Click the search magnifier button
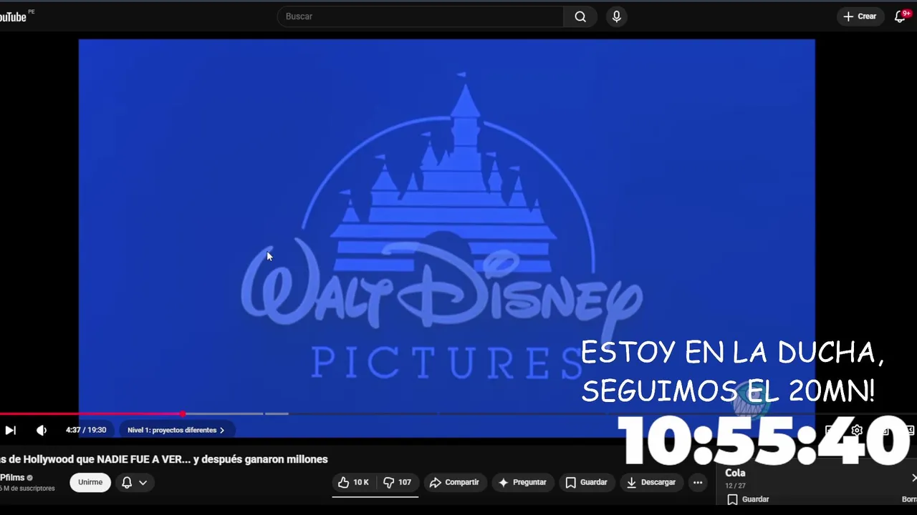The height and width of the screenshot is (515, 917). coord(580,16)
